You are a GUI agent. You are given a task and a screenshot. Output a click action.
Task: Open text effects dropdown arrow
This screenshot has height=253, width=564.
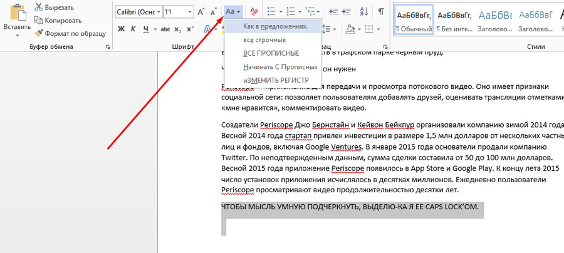[x=216, y=29]
